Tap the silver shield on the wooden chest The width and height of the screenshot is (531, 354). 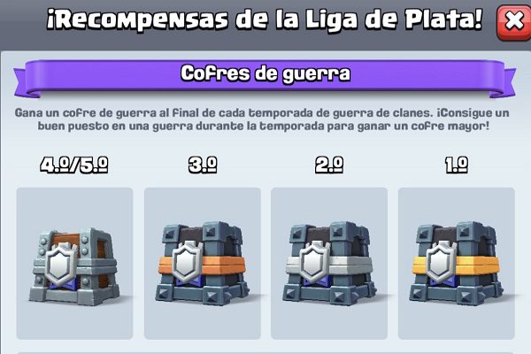point(61,264)
